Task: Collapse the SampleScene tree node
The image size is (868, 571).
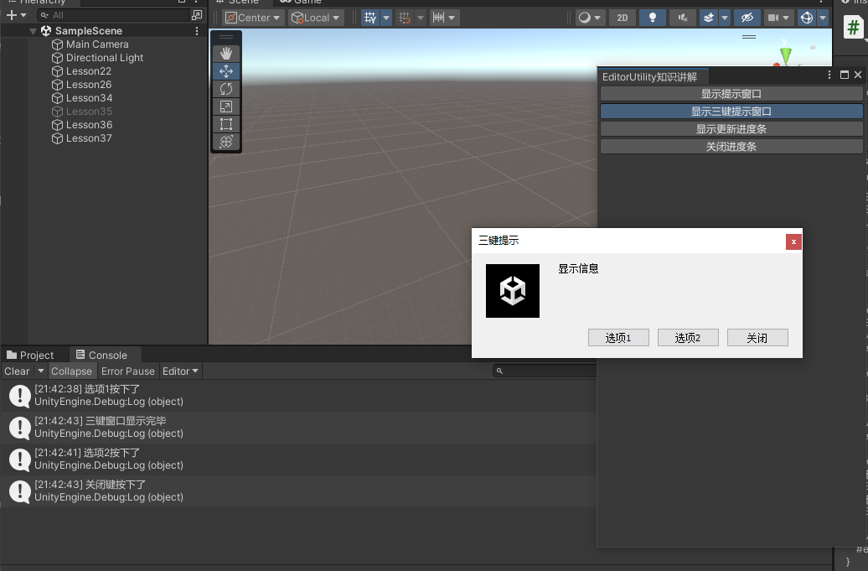Action: [33, 31]
